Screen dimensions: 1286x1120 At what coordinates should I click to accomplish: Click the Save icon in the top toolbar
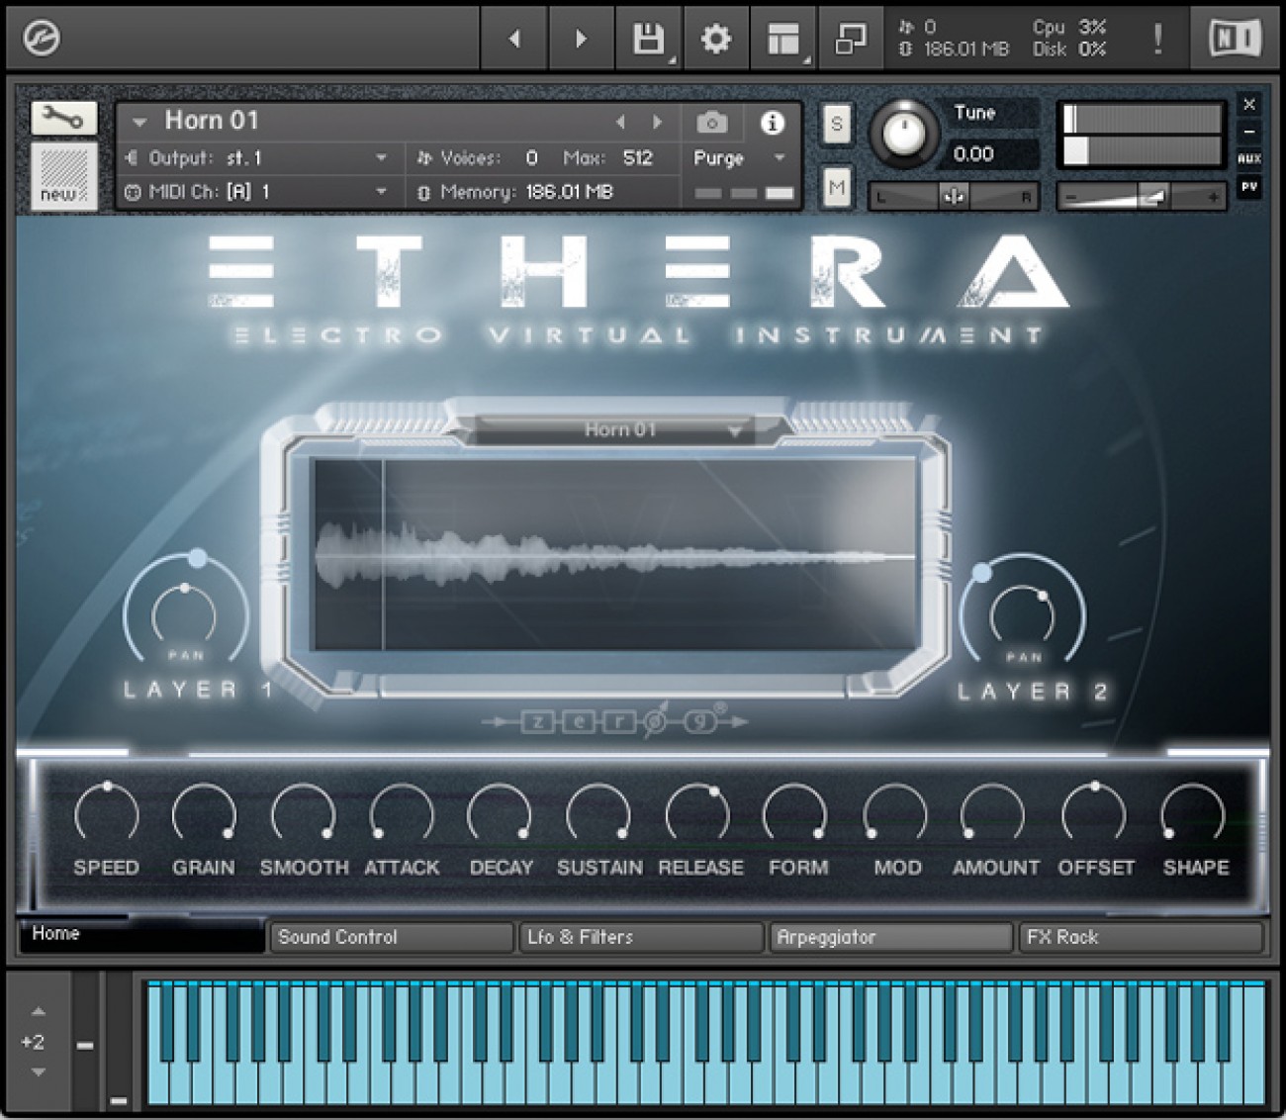pos(646,38)
